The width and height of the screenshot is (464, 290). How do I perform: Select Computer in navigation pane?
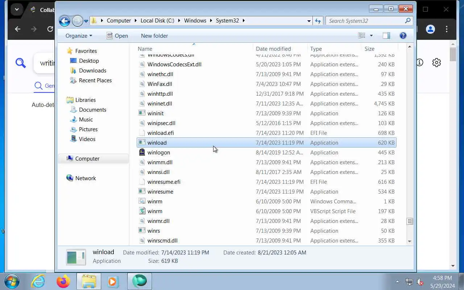(87, 159)
